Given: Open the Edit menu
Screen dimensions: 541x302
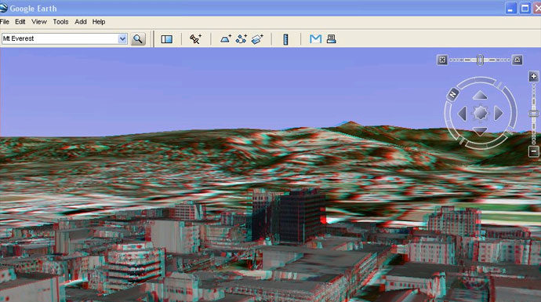Looking at the screenshot, I should point(20,22).
